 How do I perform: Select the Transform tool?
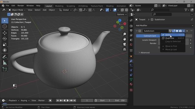tap(5, 50)
